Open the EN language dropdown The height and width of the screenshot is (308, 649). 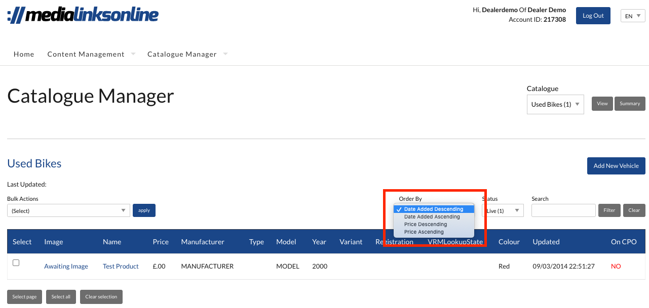coord(633,16)
